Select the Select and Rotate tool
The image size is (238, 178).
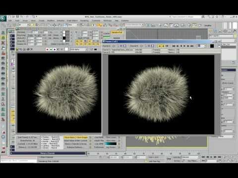coord(59,25)
